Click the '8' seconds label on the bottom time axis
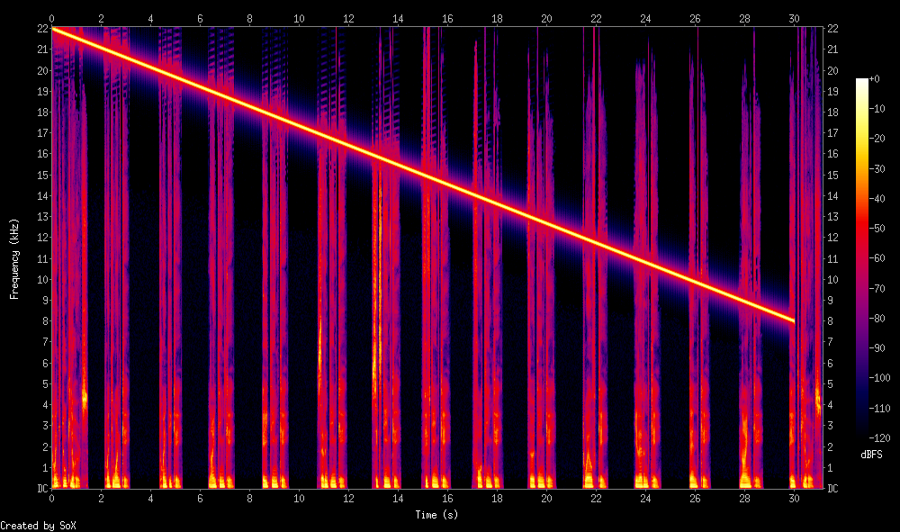This screenshot has height=532, width=900. point(249,498)
